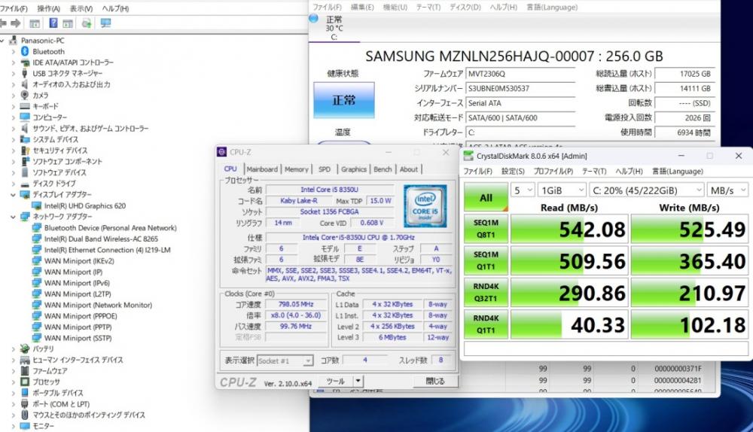The height and width of the screenshot is (432, 753).
Task: Select the Bluetooth device category icon
Action: pyautogui.click(x=25, y=51)
